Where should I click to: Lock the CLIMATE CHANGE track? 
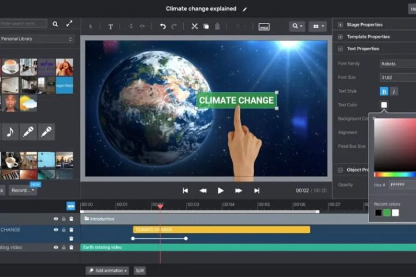tap(64, 230)
